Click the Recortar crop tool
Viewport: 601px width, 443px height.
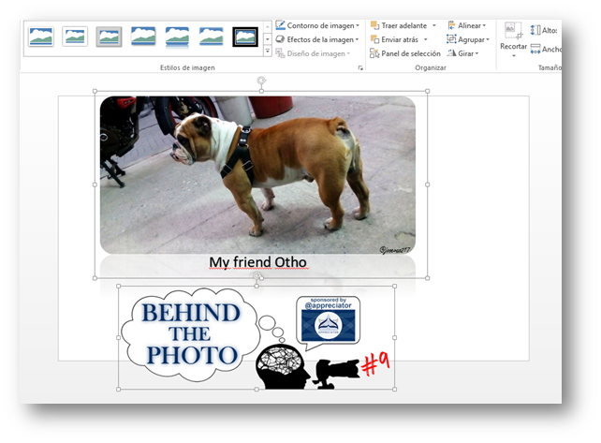pyautogui.click(x=513, y=37)
